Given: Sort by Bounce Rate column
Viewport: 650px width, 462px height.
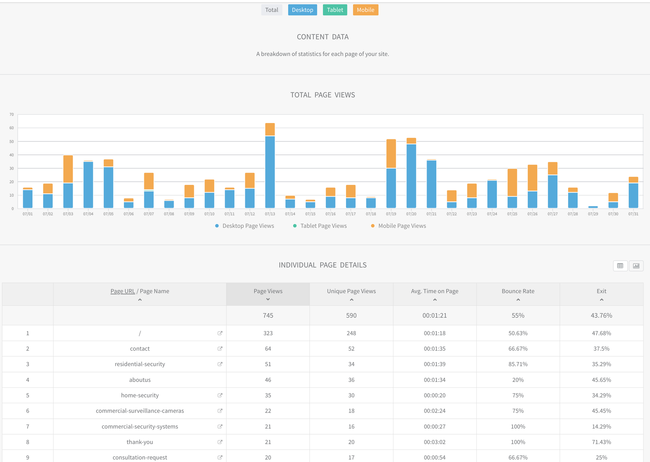Looking at the screenshot, I should [518, 291].
